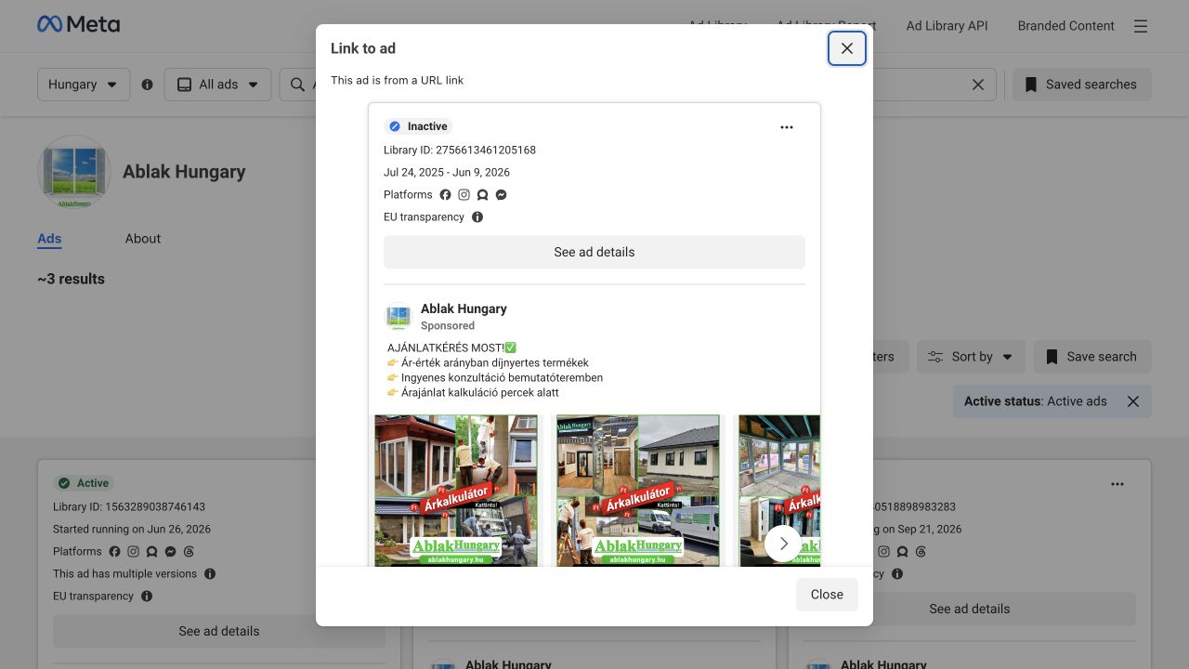The height and width of the screenshot is (669, 1189).
Task: Open the Branded Content page
Action: click(1065, 26)
